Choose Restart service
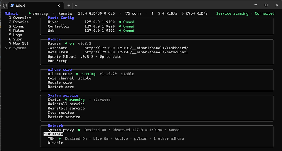Image resolution: width=282 pixels, height=151 pixels. click(64, 117)
